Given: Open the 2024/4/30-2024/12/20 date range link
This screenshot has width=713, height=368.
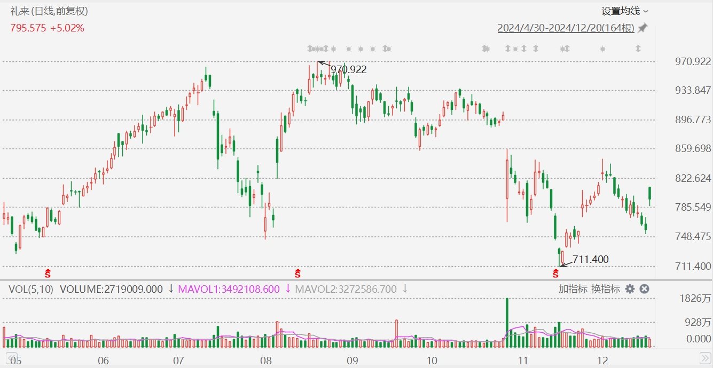Looking at the screenshot, I should (x=566, y=28).
